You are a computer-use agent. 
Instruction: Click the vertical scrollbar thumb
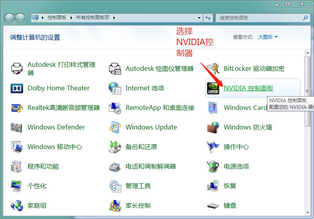[308, 91]
